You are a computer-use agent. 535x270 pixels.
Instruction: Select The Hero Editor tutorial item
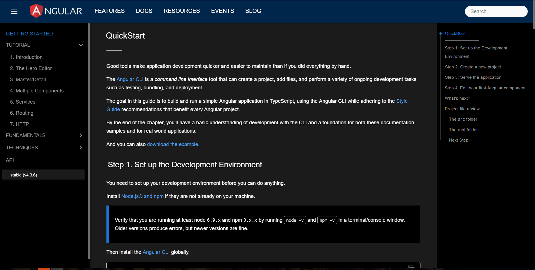(34, 68)
